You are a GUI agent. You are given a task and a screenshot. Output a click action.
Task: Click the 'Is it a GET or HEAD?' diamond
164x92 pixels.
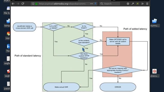tap(54, 27)
